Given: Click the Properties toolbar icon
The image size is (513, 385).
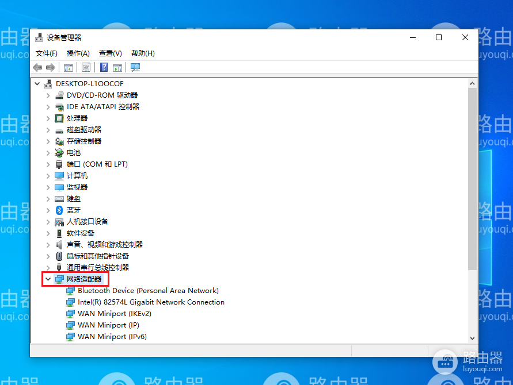Looking at the screenshot, I should [86, 67].
